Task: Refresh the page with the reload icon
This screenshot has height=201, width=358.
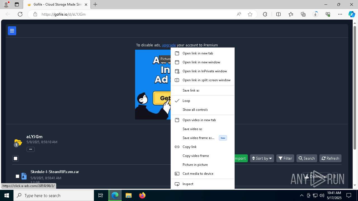Action: pyautogui.click(x=20, y=14)
